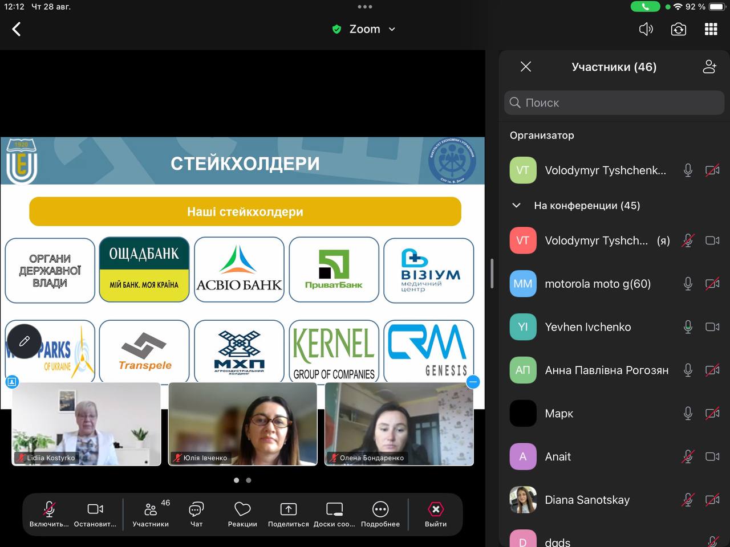
Task: Stop video with Остановит... button
Action: tap(95, 513)
